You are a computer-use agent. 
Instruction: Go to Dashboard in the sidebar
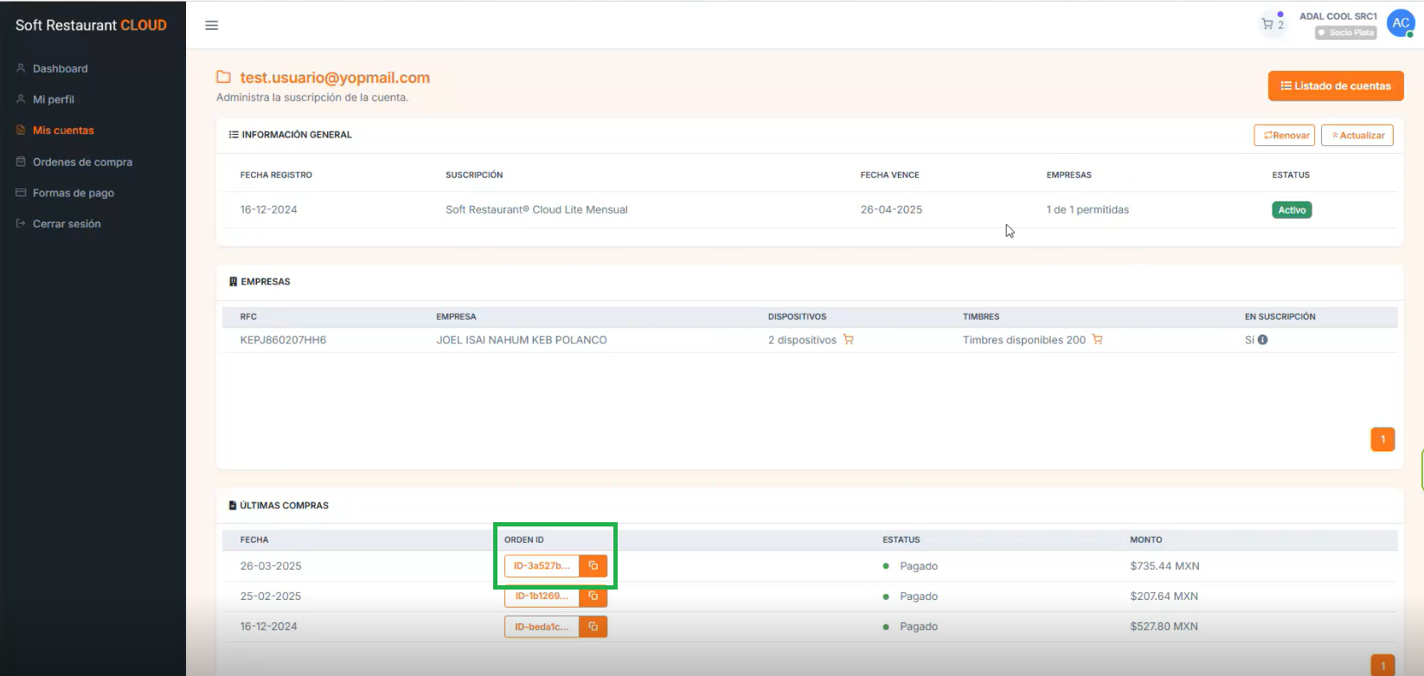click(x=60, y=68)
